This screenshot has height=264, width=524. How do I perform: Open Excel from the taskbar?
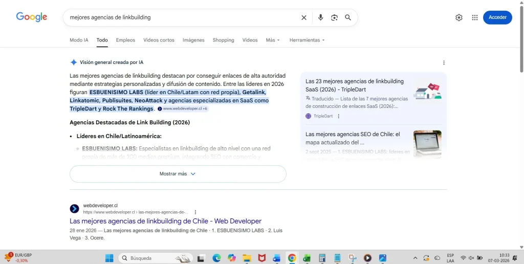pyautogui.click(x=307, y=258)
